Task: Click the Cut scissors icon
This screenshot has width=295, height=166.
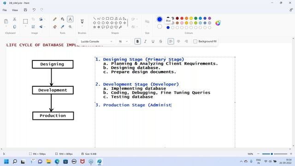Action: pos(14,19)
